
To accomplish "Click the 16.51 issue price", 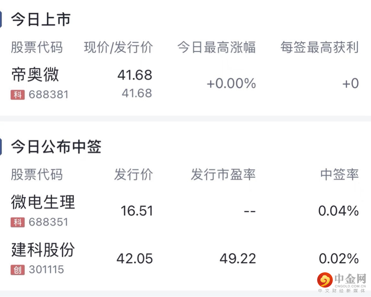I will tap(137, 211).
